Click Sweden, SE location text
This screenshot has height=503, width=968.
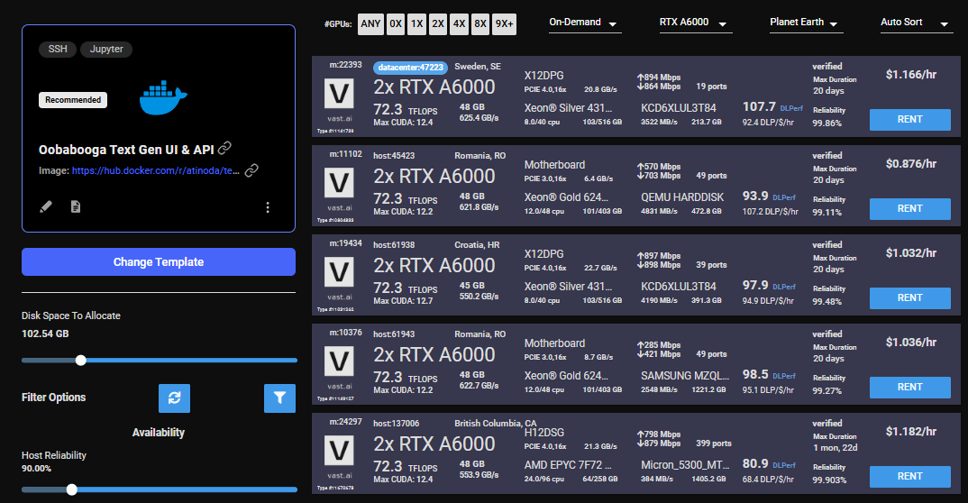pyautogui.click(x=478, y=66)
